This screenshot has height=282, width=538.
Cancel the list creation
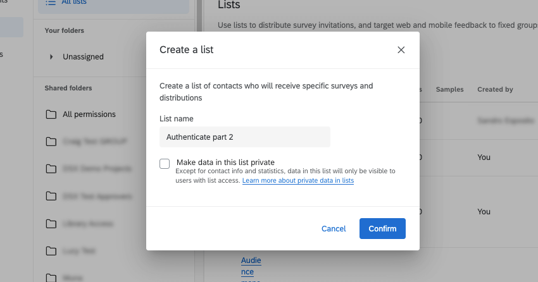334,228
